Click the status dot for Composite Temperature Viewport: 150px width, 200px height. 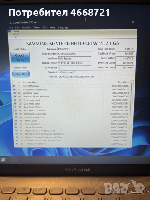coord(15,90)
